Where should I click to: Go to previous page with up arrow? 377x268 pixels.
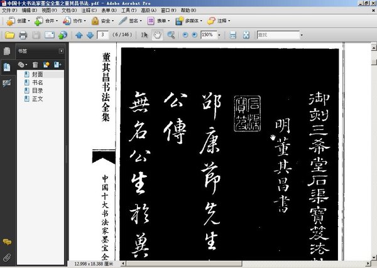(x=79, y=35)
